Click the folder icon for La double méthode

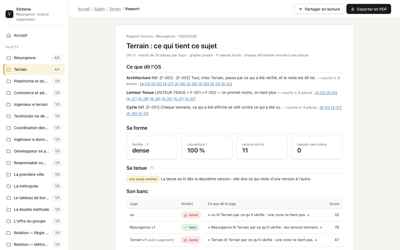(x=9, y=209)
